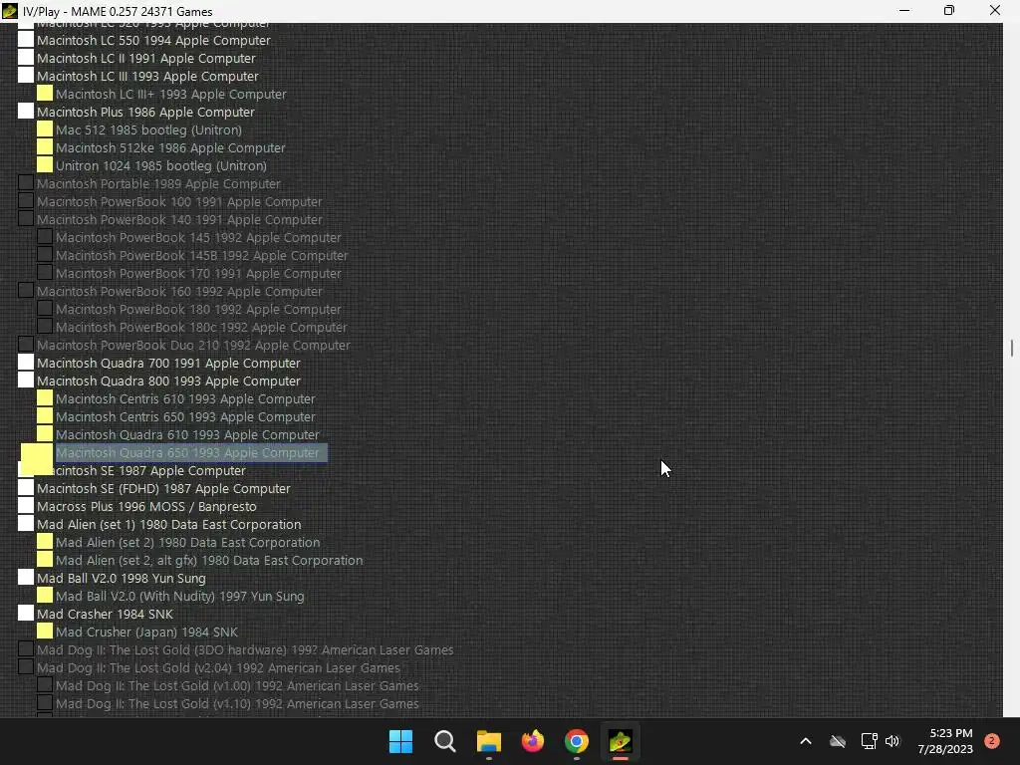
Task: Switch to Google Chrome in the taskbar
Action: pos(577,741)
